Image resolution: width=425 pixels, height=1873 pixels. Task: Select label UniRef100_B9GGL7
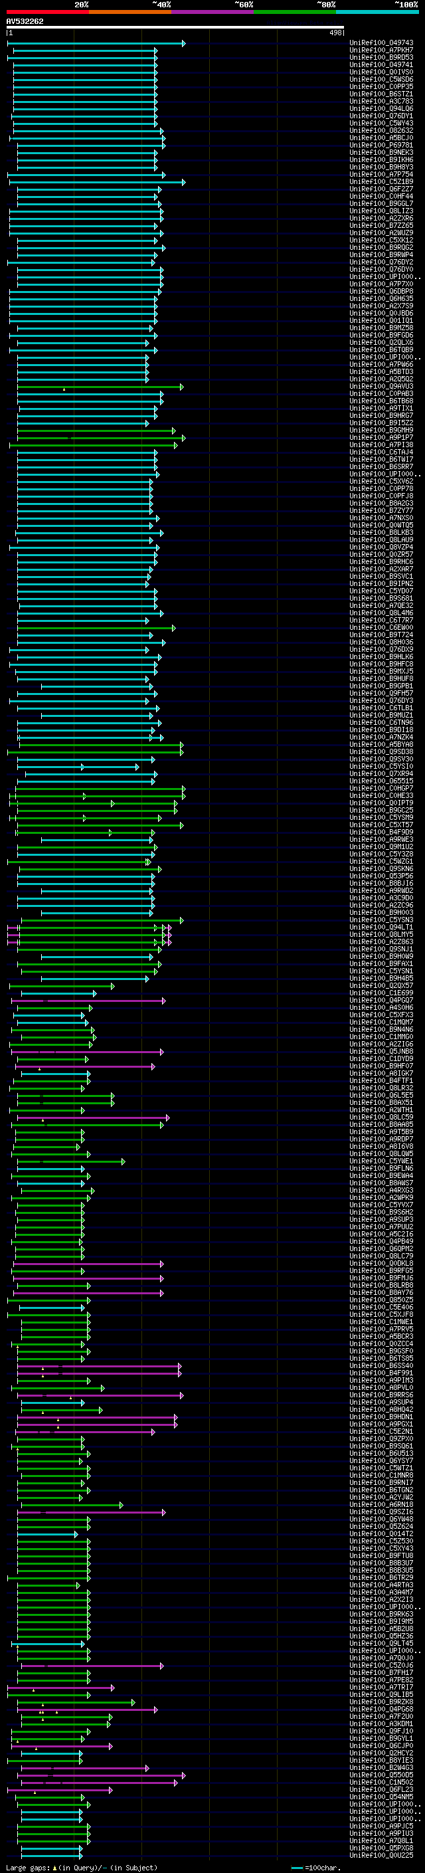click(x=381, y=203)
